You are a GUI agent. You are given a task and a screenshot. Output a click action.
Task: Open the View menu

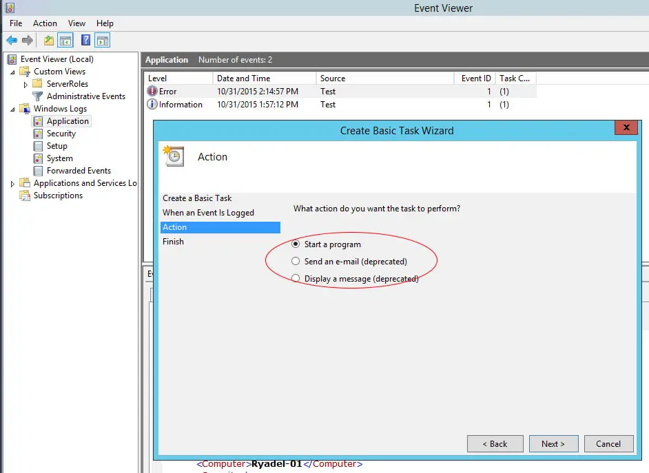[x=76, y=23]
